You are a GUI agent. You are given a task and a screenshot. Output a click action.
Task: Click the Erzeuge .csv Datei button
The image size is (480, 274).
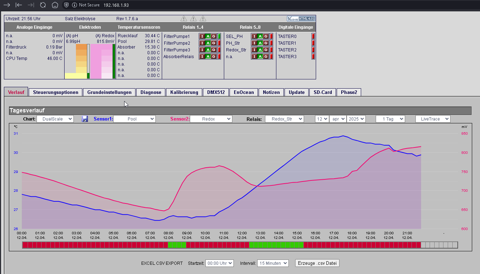(x=318, y=263)
